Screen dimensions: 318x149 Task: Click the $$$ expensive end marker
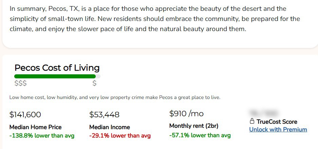click(20, 83)
